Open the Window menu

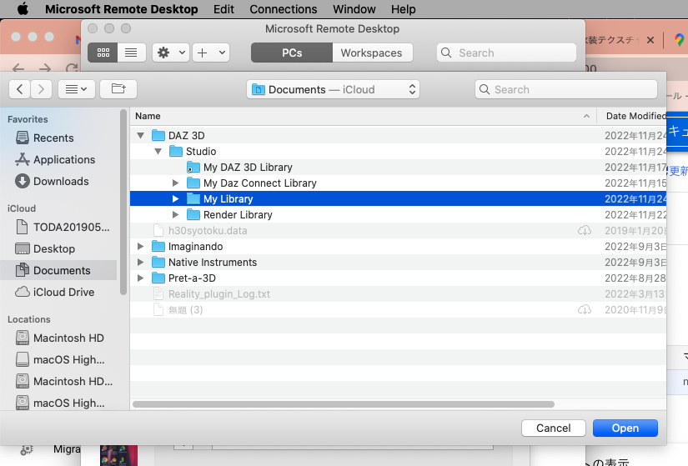354,9
